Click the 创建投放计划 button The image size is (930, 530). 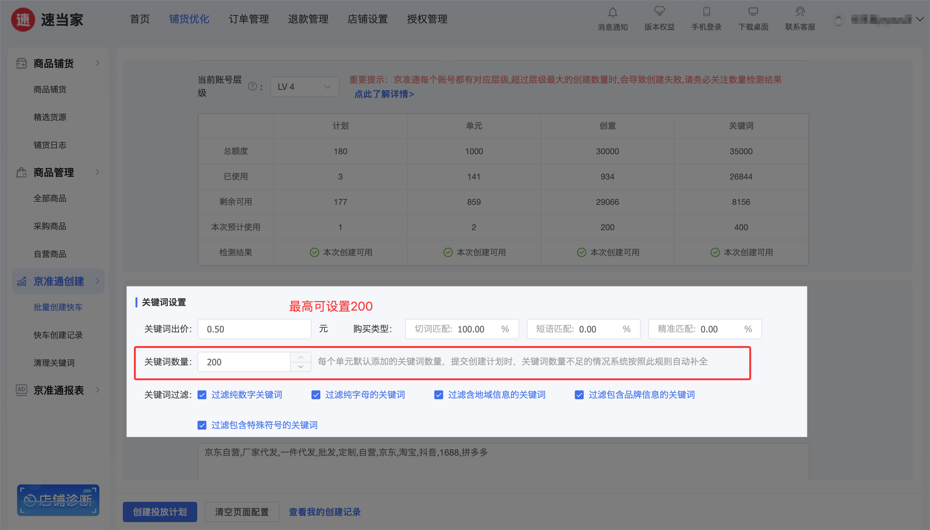[x=160, y=512]
